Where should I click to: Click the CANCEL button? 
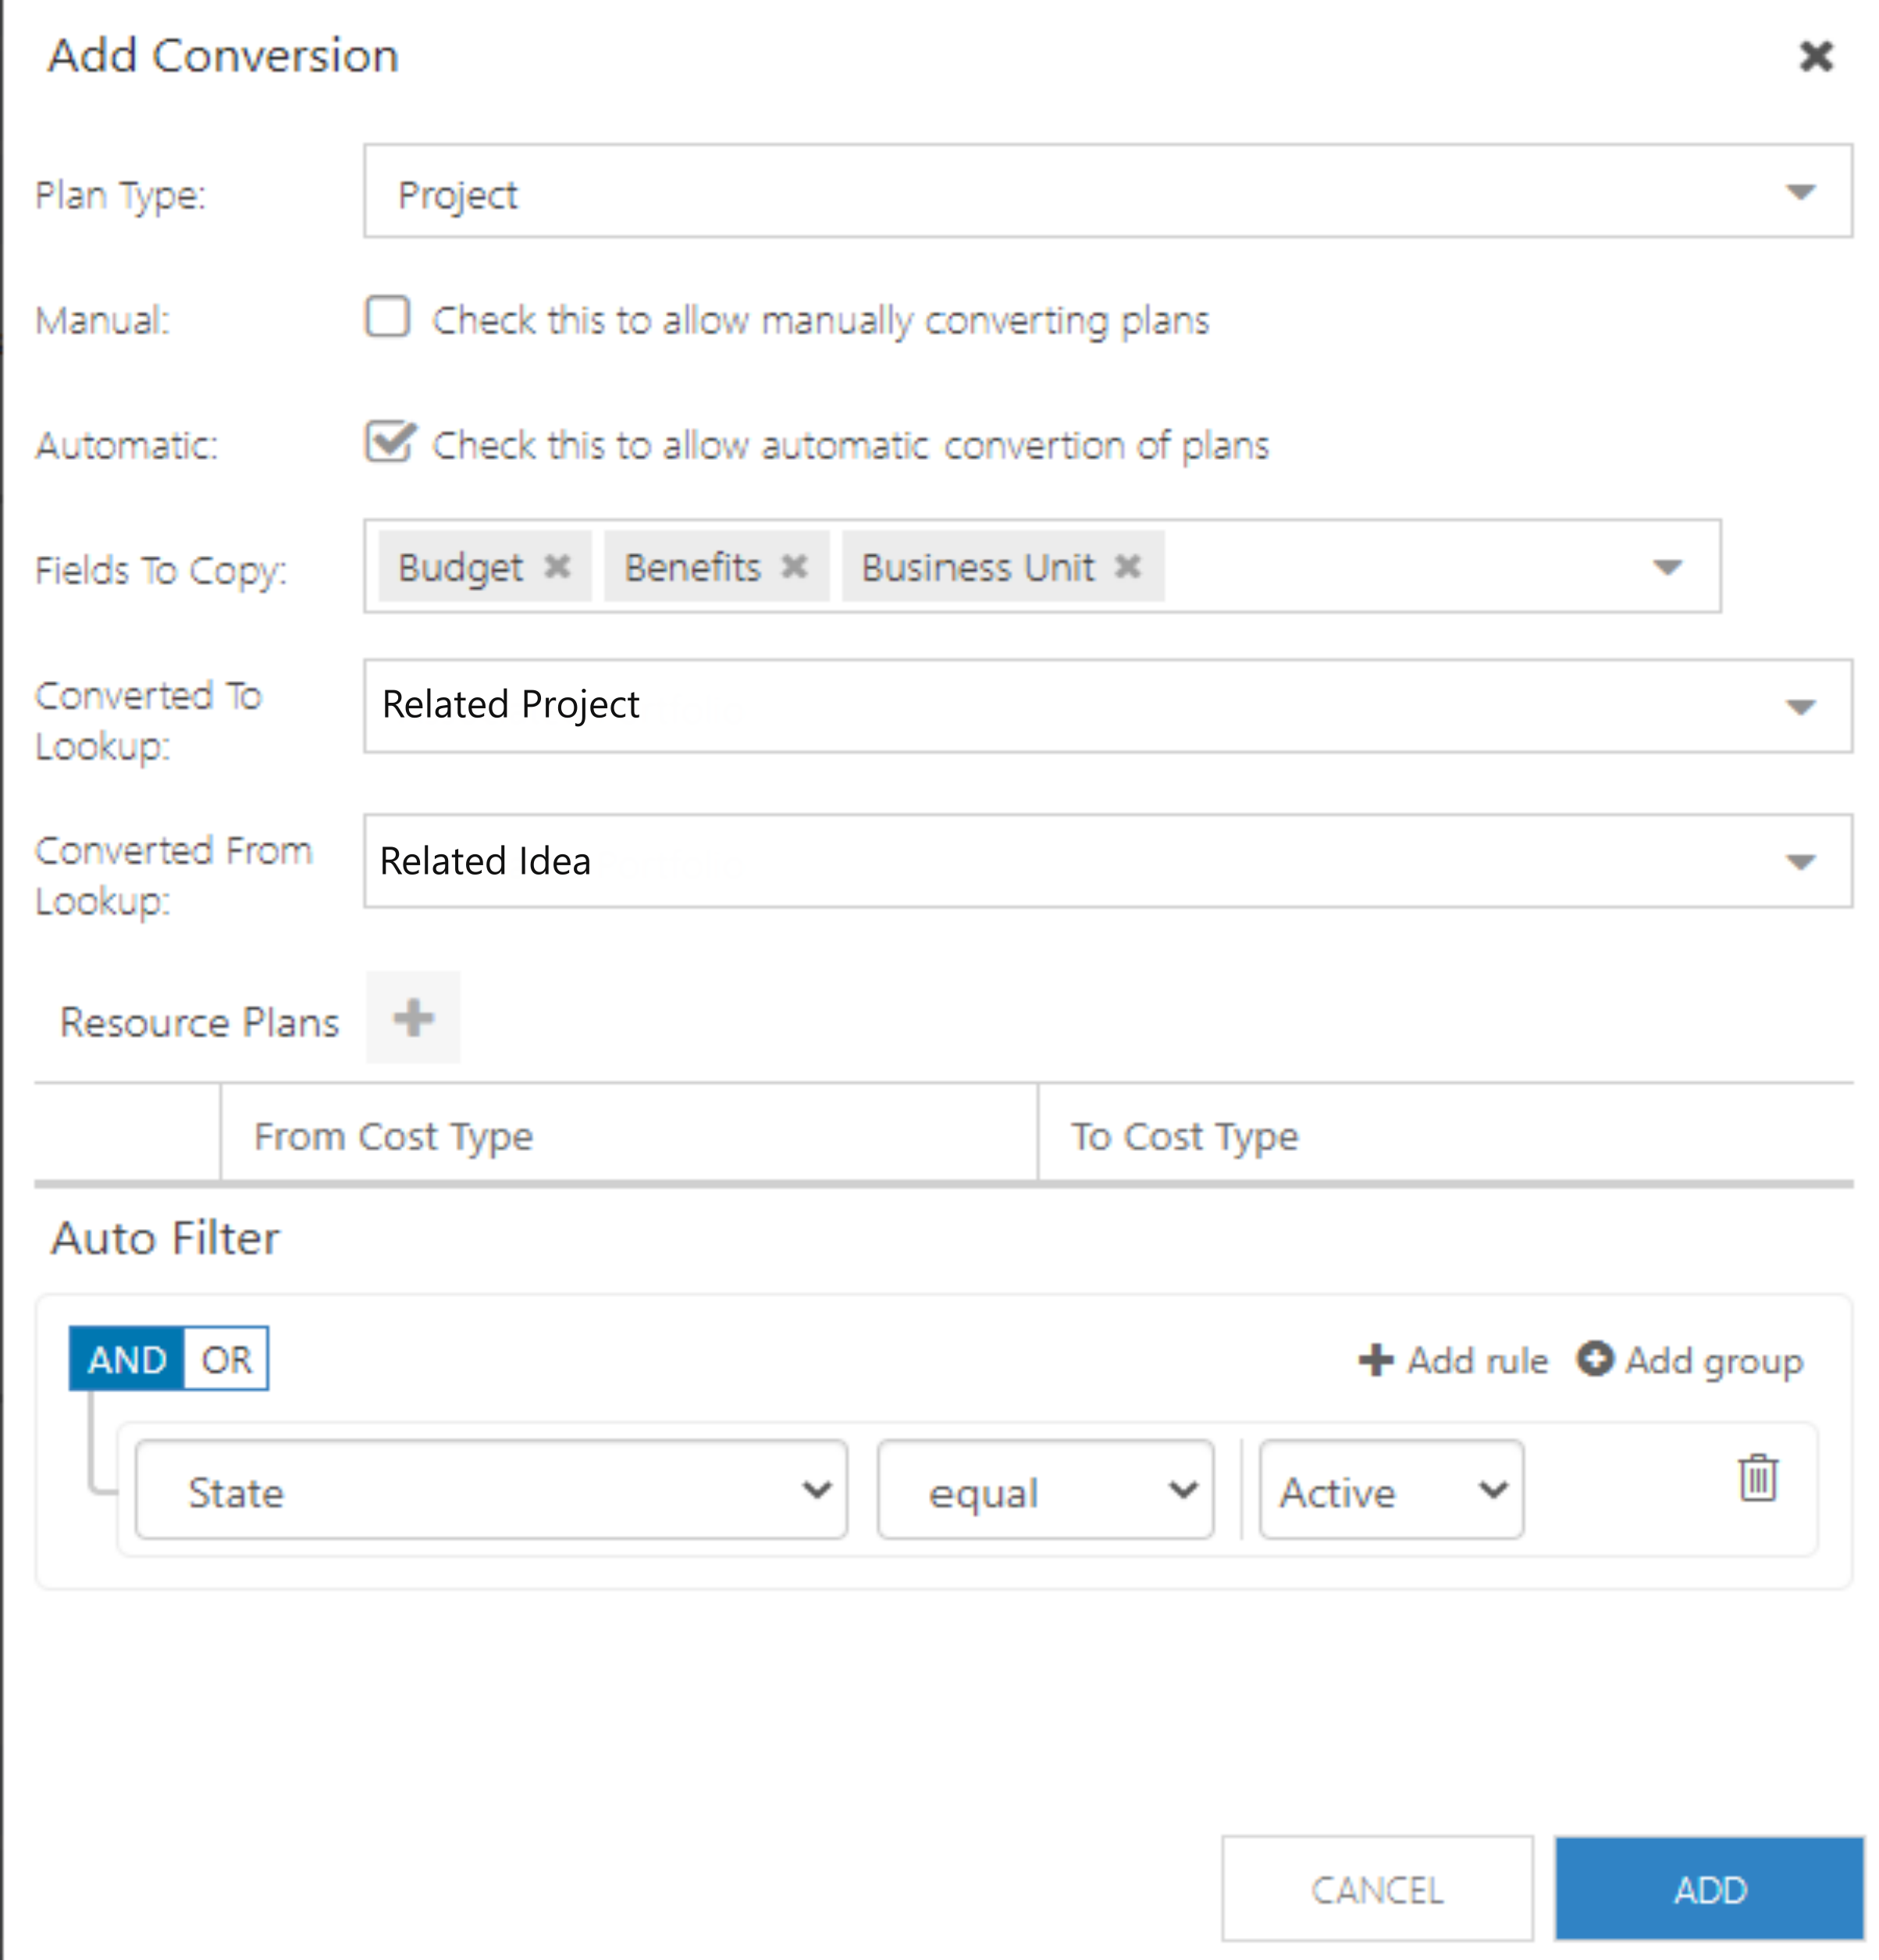tap(1377, 1888)
